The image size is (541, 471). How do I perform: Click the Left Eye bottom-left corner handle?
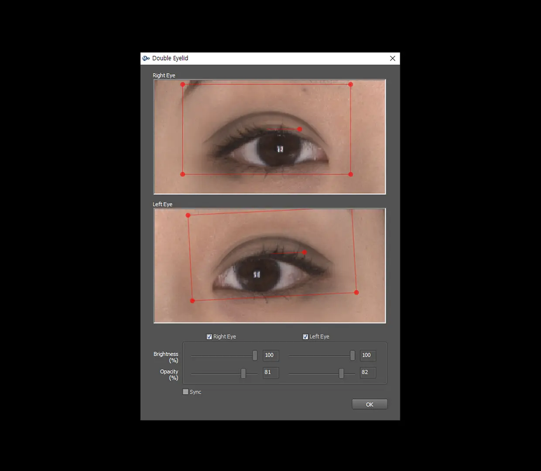pos(192,301)
